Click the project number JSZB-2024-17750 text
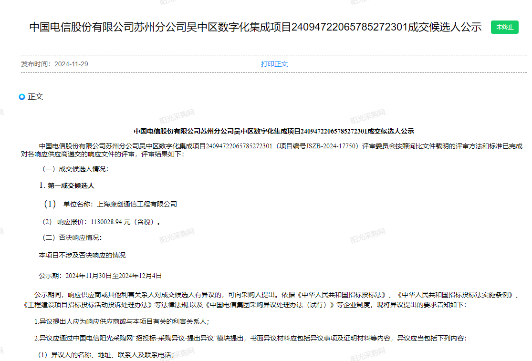Screen dimensions: 532x361 [x=330, y=146]
